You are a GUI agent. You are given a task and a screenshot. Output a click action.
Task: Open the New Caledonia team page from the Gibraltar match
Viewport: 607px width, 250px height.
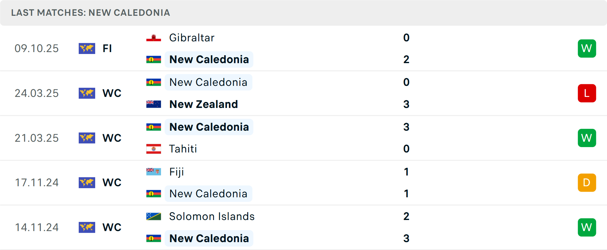click(x=209, y=59)
